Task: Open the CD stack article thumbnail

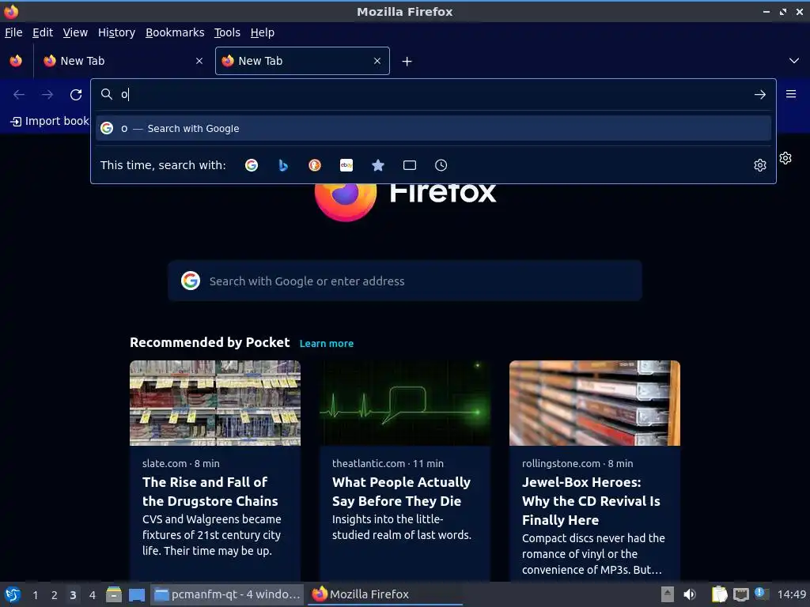Action: click(595, 403)
